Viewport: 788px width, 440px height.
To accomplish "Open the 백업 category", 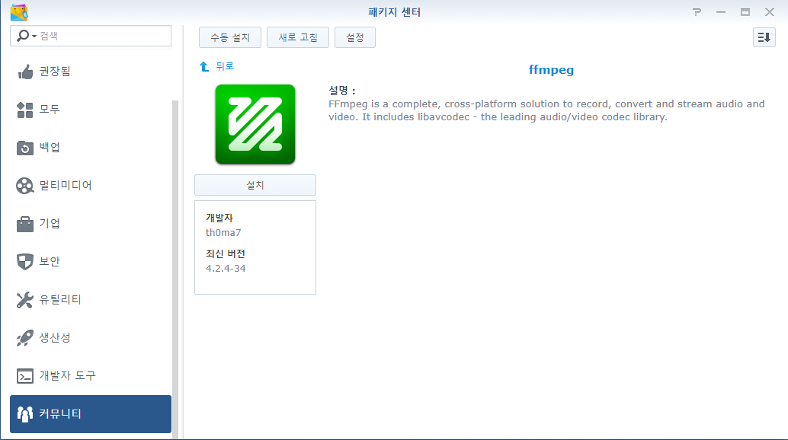I will pos(50,148).
